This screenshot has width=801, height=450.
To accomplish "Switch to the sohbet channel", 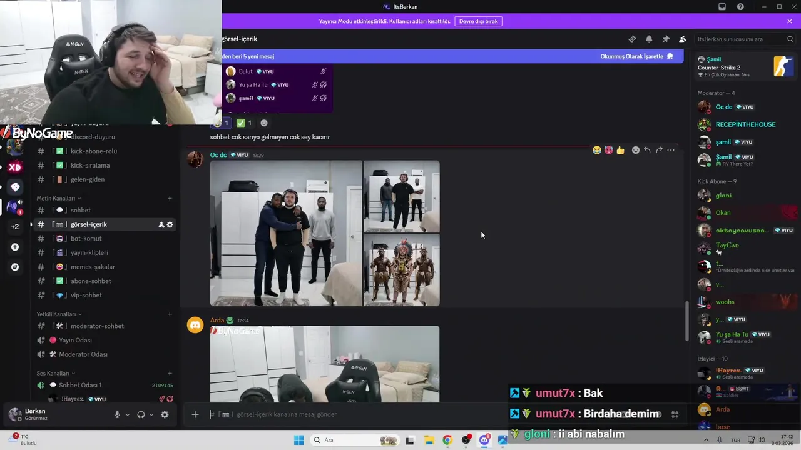I will [105, 211].
